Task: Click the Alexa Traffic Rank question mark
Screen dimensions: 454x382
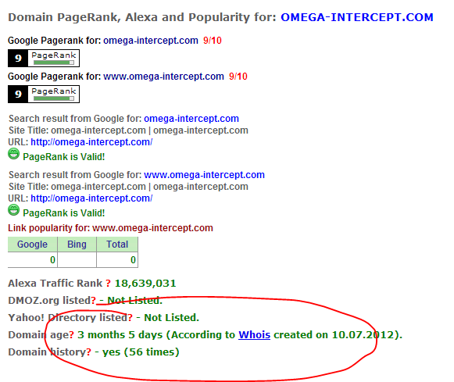Action: pos(108,284)
